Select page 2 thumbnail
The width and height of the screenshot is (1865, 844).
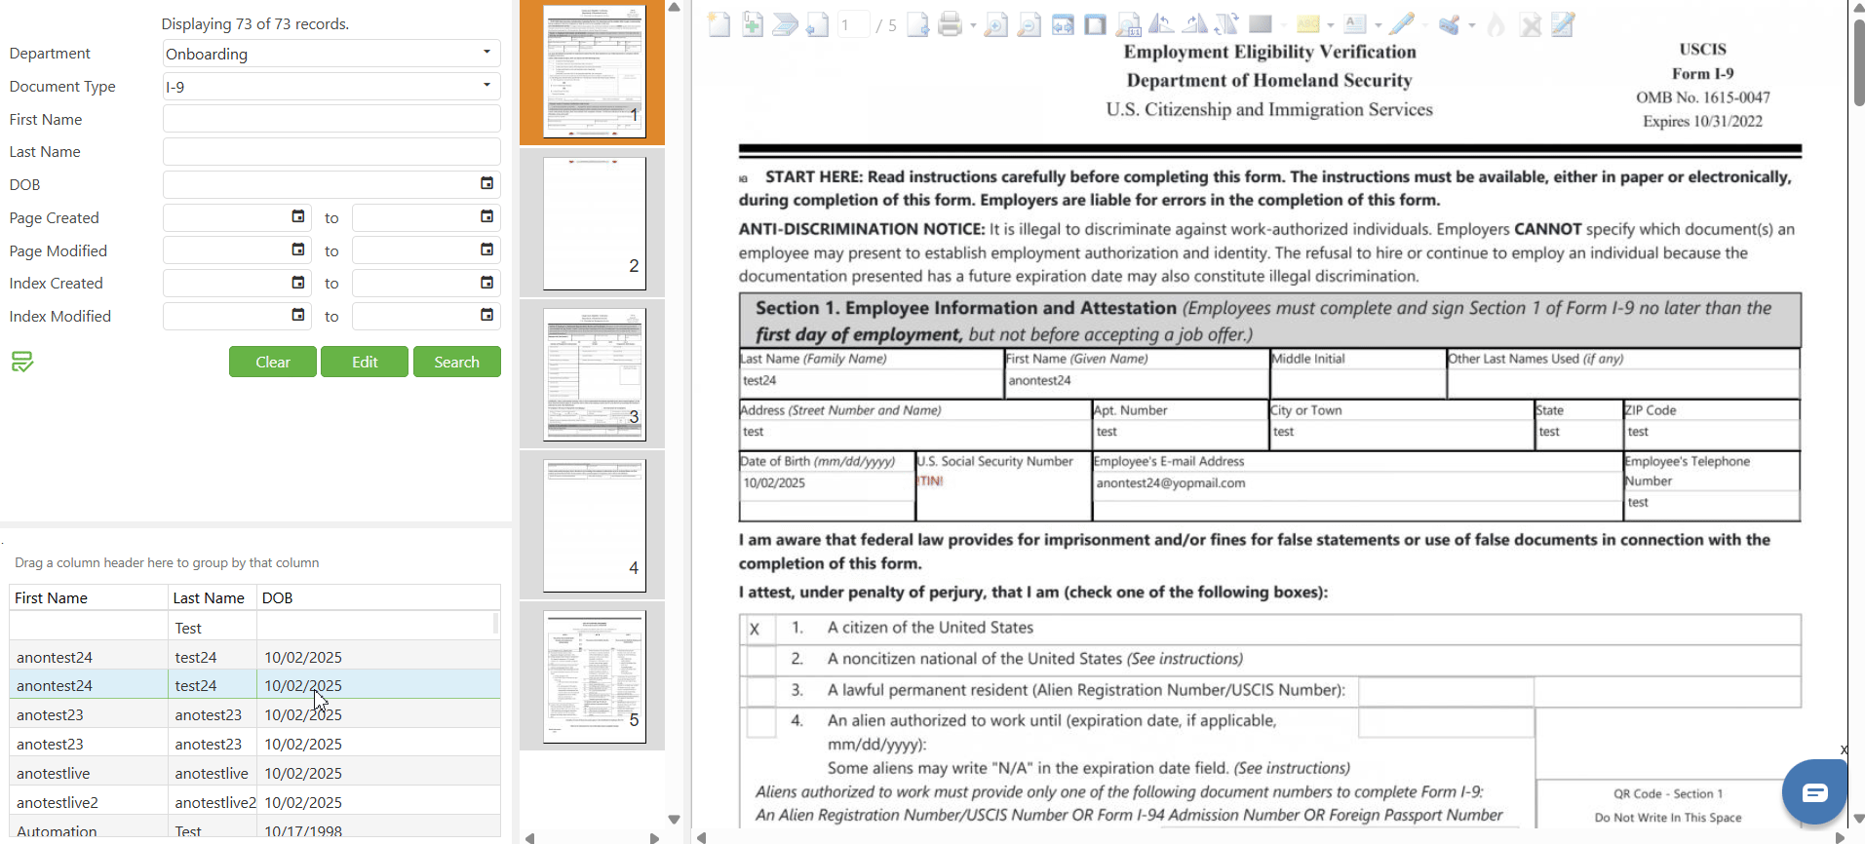coord(594,223)
